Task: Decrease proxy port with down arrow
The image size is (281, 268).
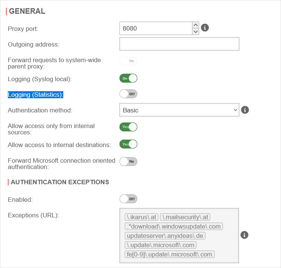Action: click(195, 32)
